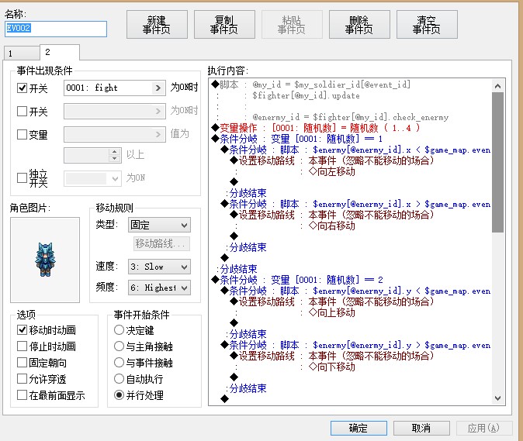
Task: Click the 清空事件页 button
Action: point(427,25)
